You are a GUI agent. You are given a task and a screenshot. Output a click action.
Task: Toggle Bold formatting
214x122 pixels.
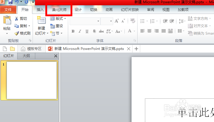(73, 31)
